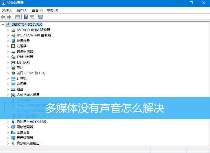This screenshot has width=210, height=153.
Task: Click the battery (电池) device icon
Action: [x=13, y=68]
